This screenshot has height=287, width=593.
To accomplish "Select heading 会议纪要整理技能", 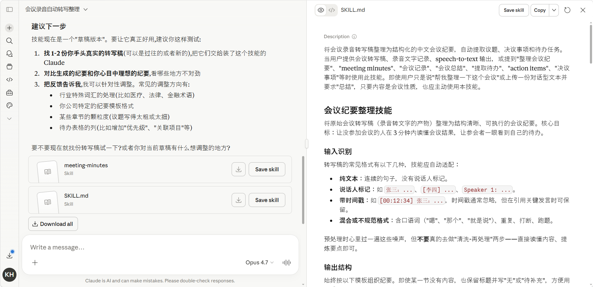I will (358, 110).
